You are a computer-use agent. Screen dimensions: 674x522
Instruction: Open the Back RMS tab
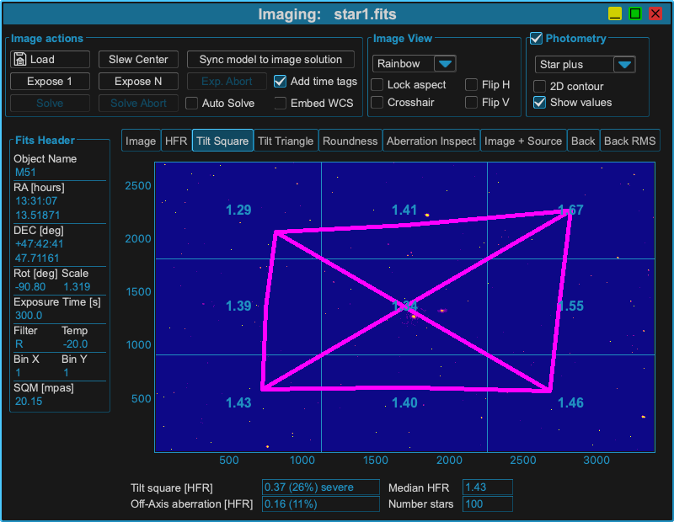click(x=629, y=141)
